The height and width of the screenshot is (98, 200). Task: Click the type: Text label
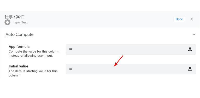point(21,22)
